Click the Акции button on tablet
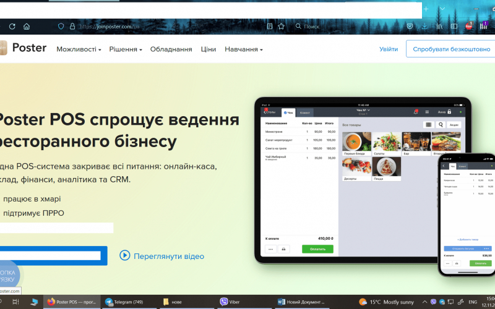The height and width of the screenshot is (309, 495). coord(454,125)
